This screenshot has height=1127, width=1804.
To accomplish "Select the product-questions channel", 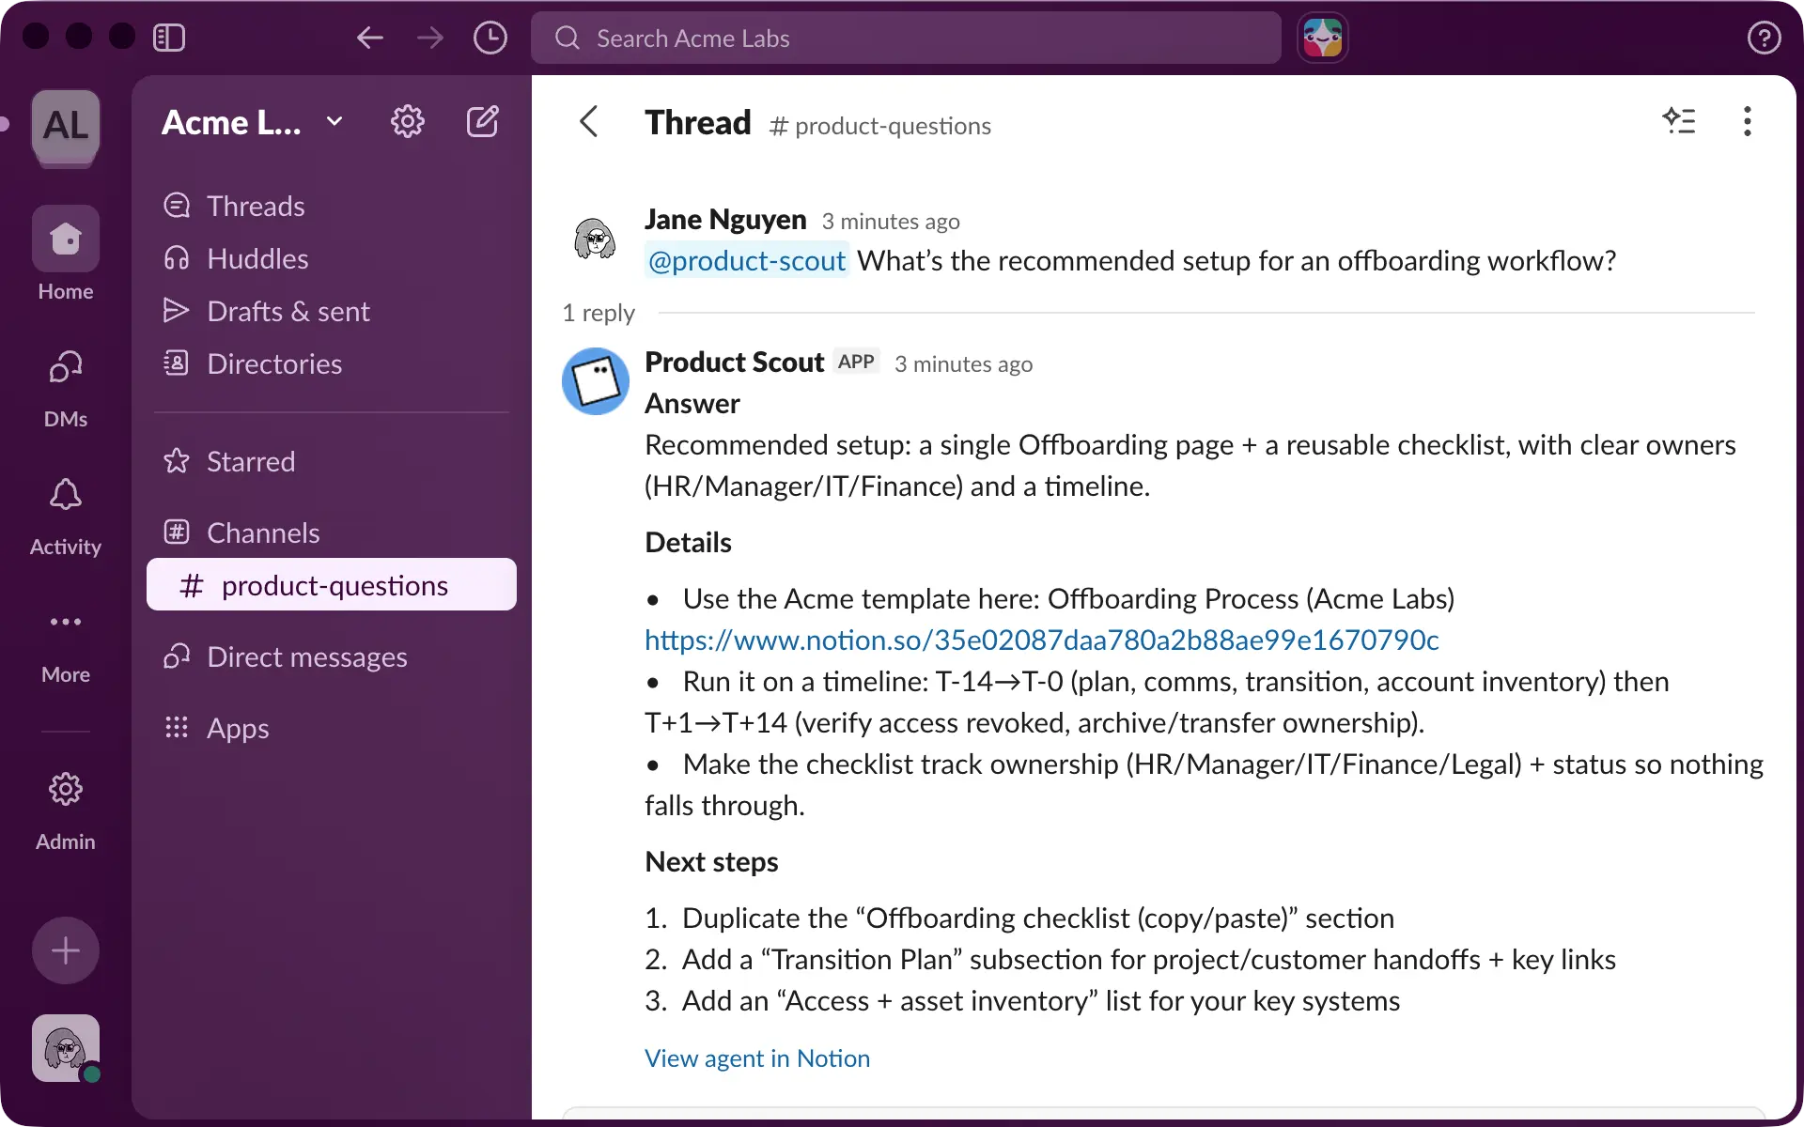I will [332, 585].
